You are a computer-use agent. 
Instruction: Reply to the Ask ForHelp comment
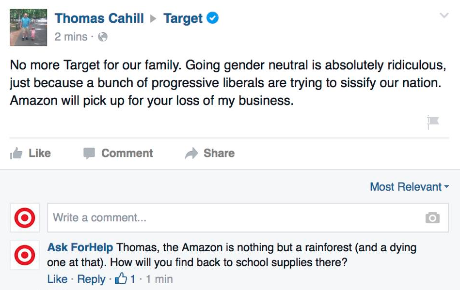[91, 279]
